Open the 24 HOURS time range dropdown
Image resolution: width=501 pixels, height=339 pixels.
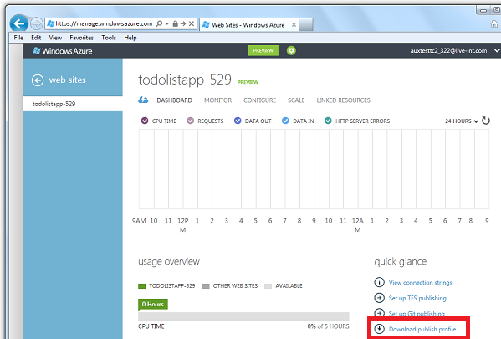click(x=462, y=121)
